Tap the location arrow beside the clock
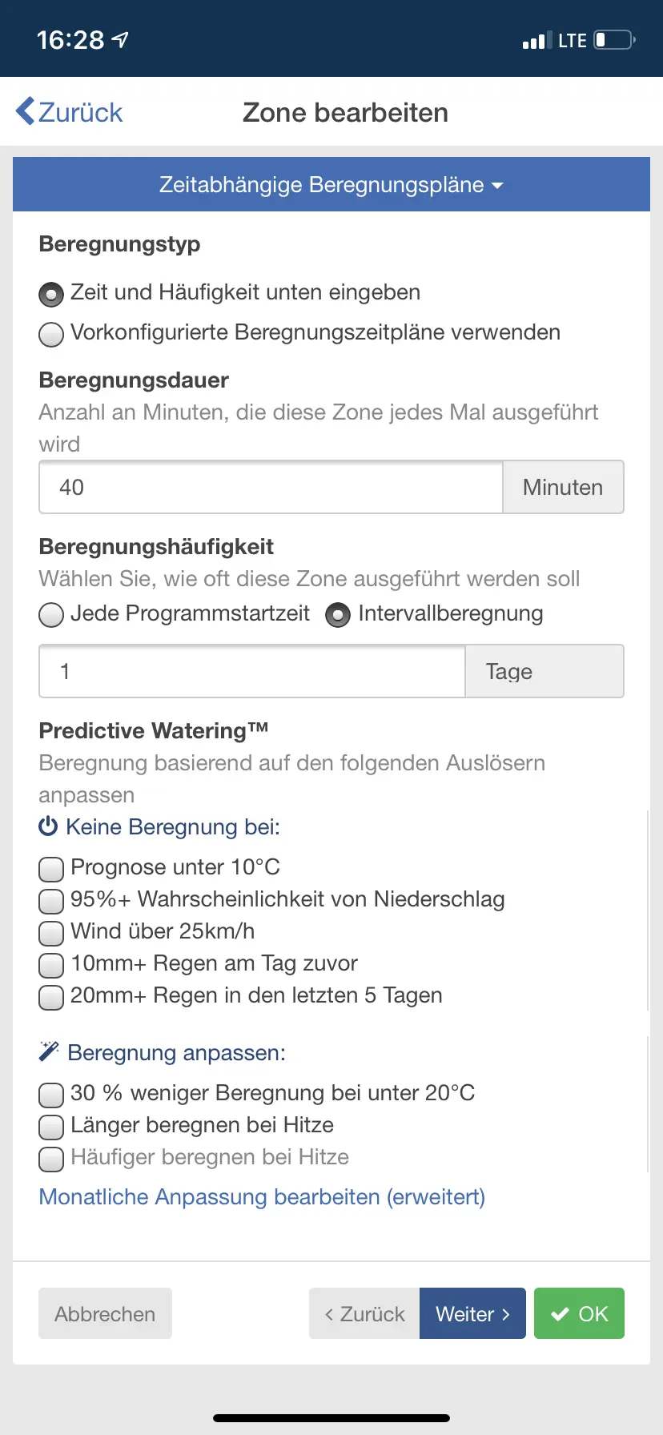Viewport: 663px width, 1435px height. point(120,39)
